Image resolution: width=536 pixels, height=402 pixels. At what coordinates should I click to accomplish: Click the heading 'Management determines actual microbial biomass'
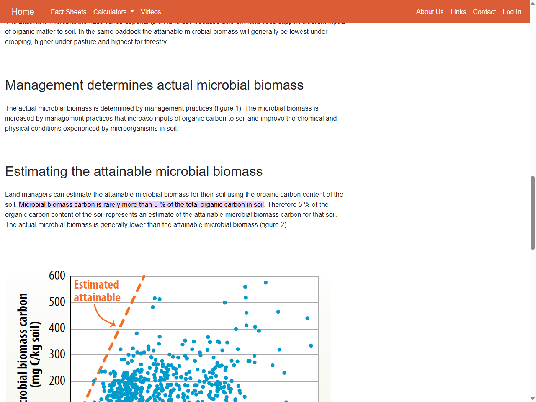click(154, 85)
